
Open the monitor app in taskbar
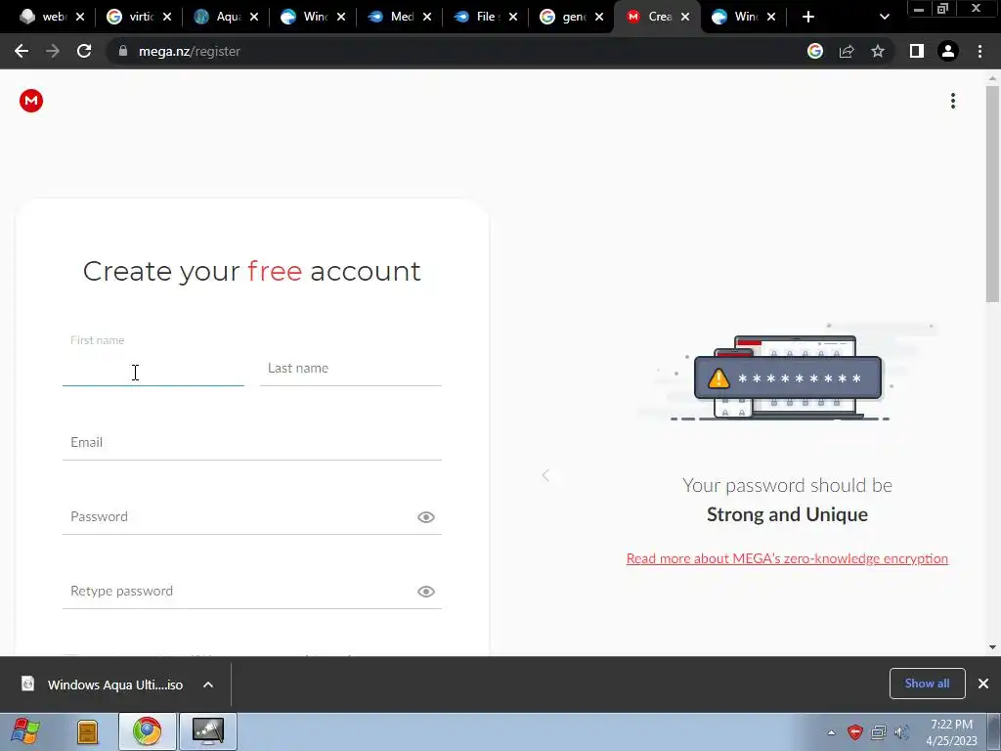[208, 731]
